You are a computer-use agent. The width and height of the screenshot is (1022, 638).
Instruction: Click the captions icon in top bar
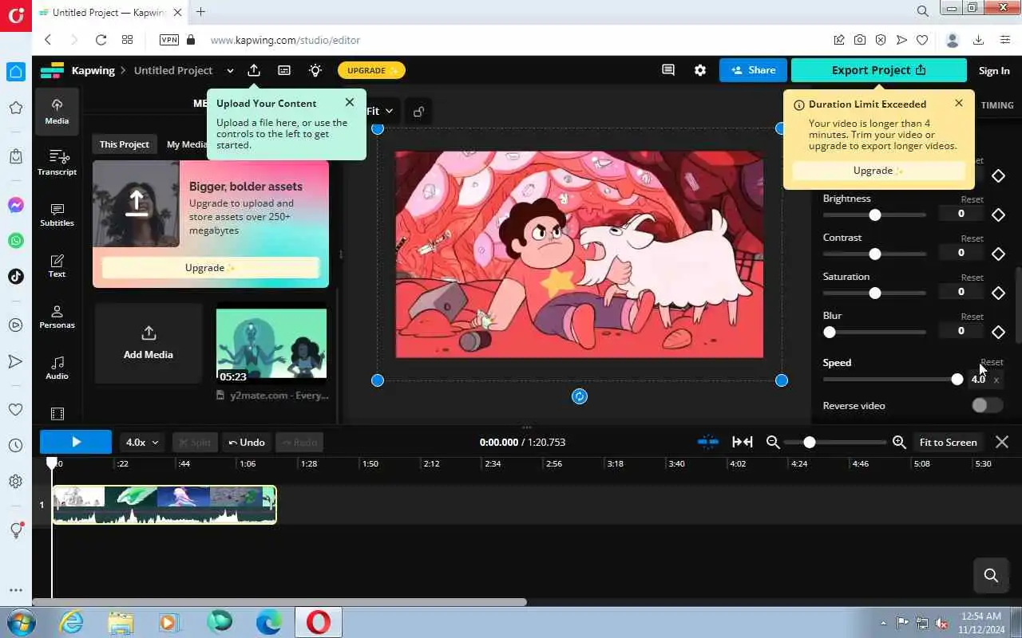tap(284, 70)
